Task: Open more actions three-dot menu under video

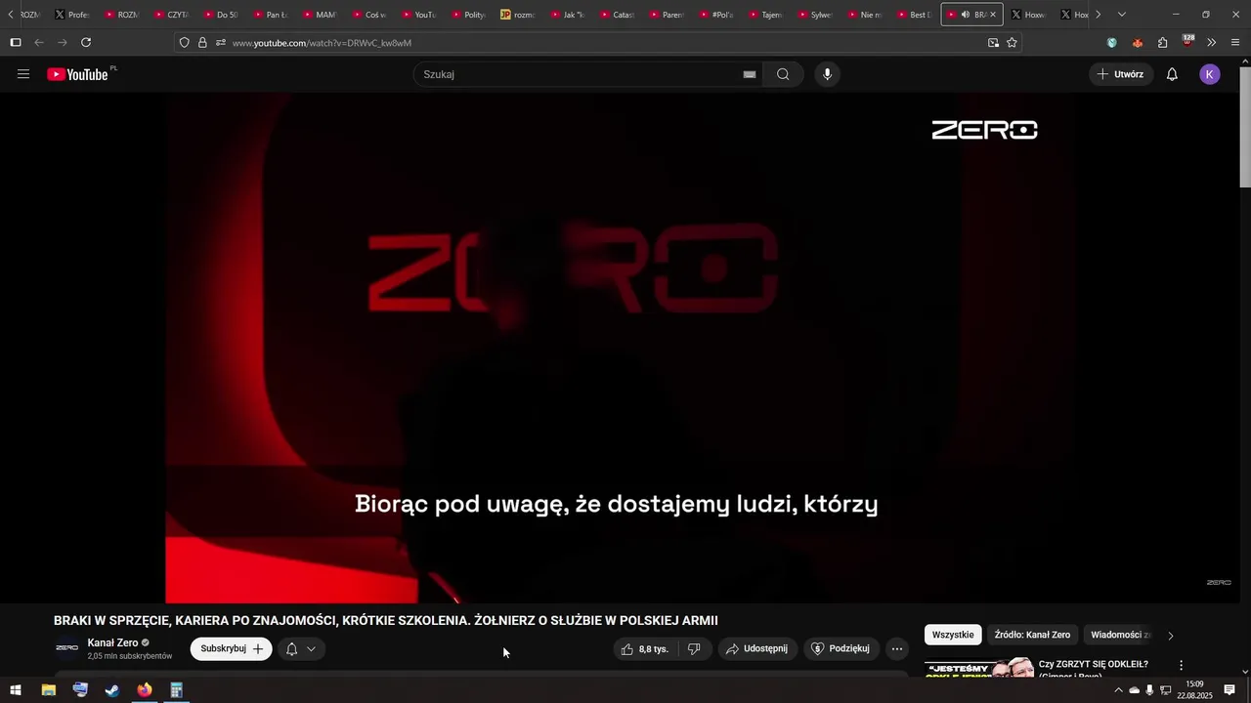Action: pyautogui.click(x=897, y=648)
